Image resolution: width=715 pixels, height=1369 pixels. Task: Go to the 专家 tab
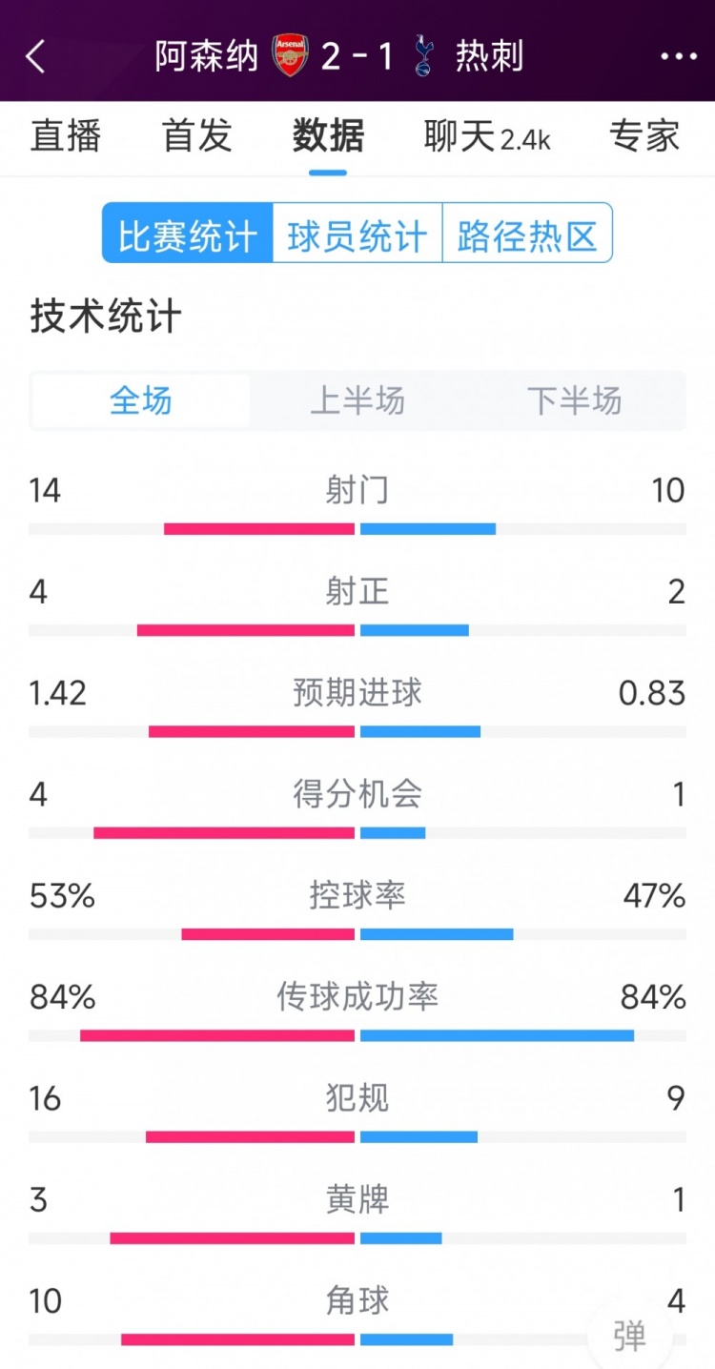(x=644, y=135)
